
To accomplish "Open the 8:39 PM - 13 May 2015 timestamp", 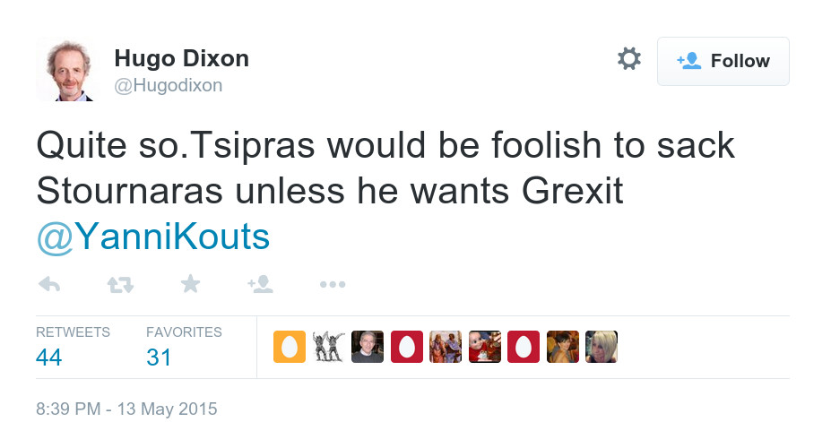I will (126, 409).
